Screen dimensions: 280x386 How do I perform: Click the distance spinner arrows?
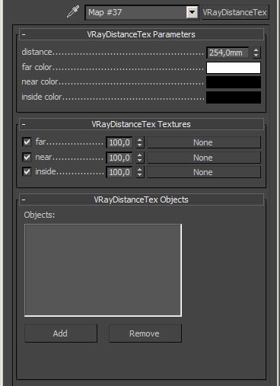click(256, 53)
